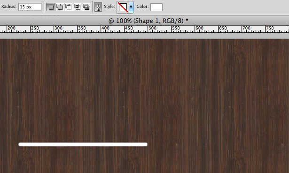The width and height of the screenshot is (289, 173).
Task: Select the Add to shape area icon
Action: (x=60, y=7)
